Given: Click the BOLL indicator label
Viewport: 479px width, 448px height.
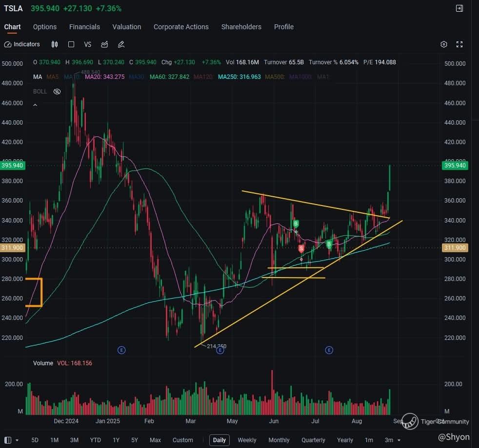Looking at the screenshot, I should coord(40,92).
